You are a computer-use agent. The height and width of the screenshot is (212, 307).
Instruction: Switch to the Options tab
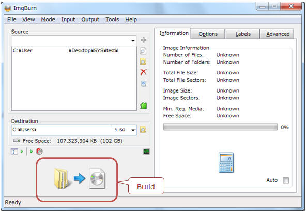[208, 34]
